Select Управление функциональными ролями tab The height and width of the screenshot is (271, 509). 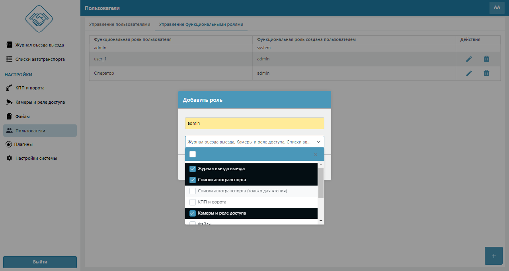tap(201, 25)
